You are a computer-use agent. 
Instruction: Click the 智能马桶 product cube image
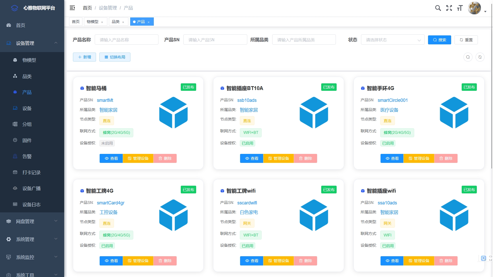pos(173,112)
